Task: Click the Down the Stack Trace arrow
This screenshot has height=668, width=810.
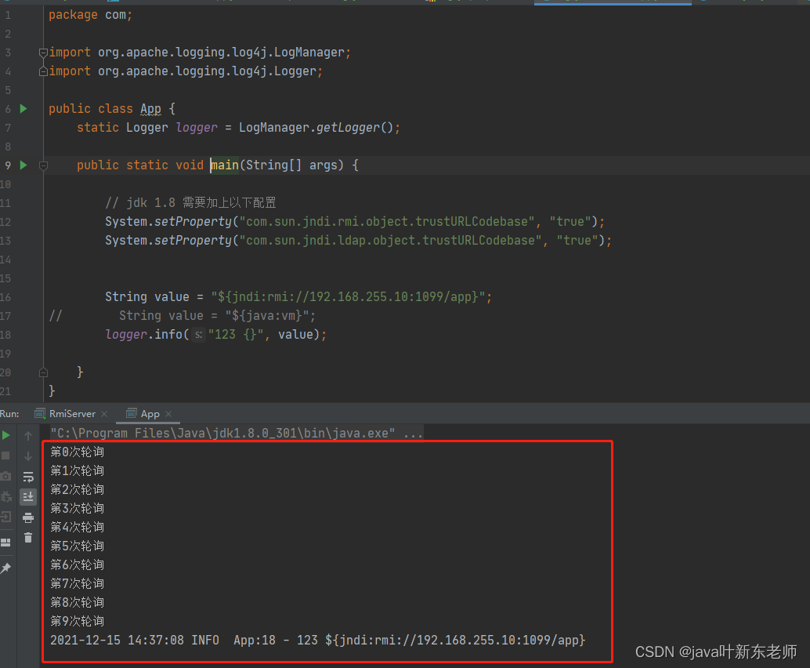Action: tap(28, 456)
